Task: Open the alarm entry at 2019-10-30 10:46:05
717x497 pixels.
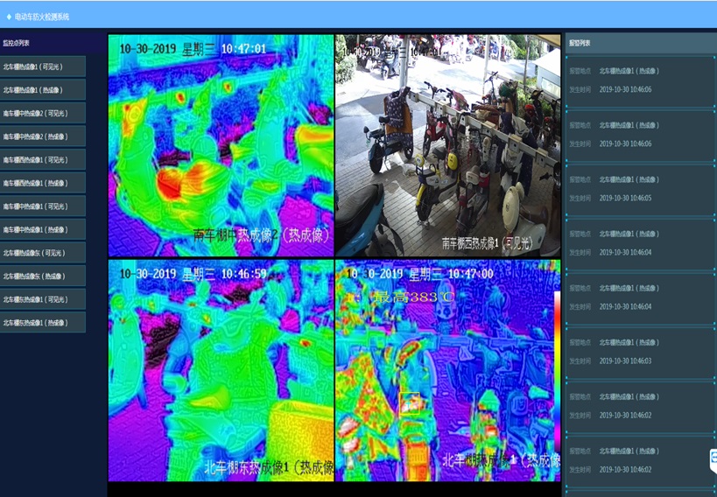Action: click(640, 189)
